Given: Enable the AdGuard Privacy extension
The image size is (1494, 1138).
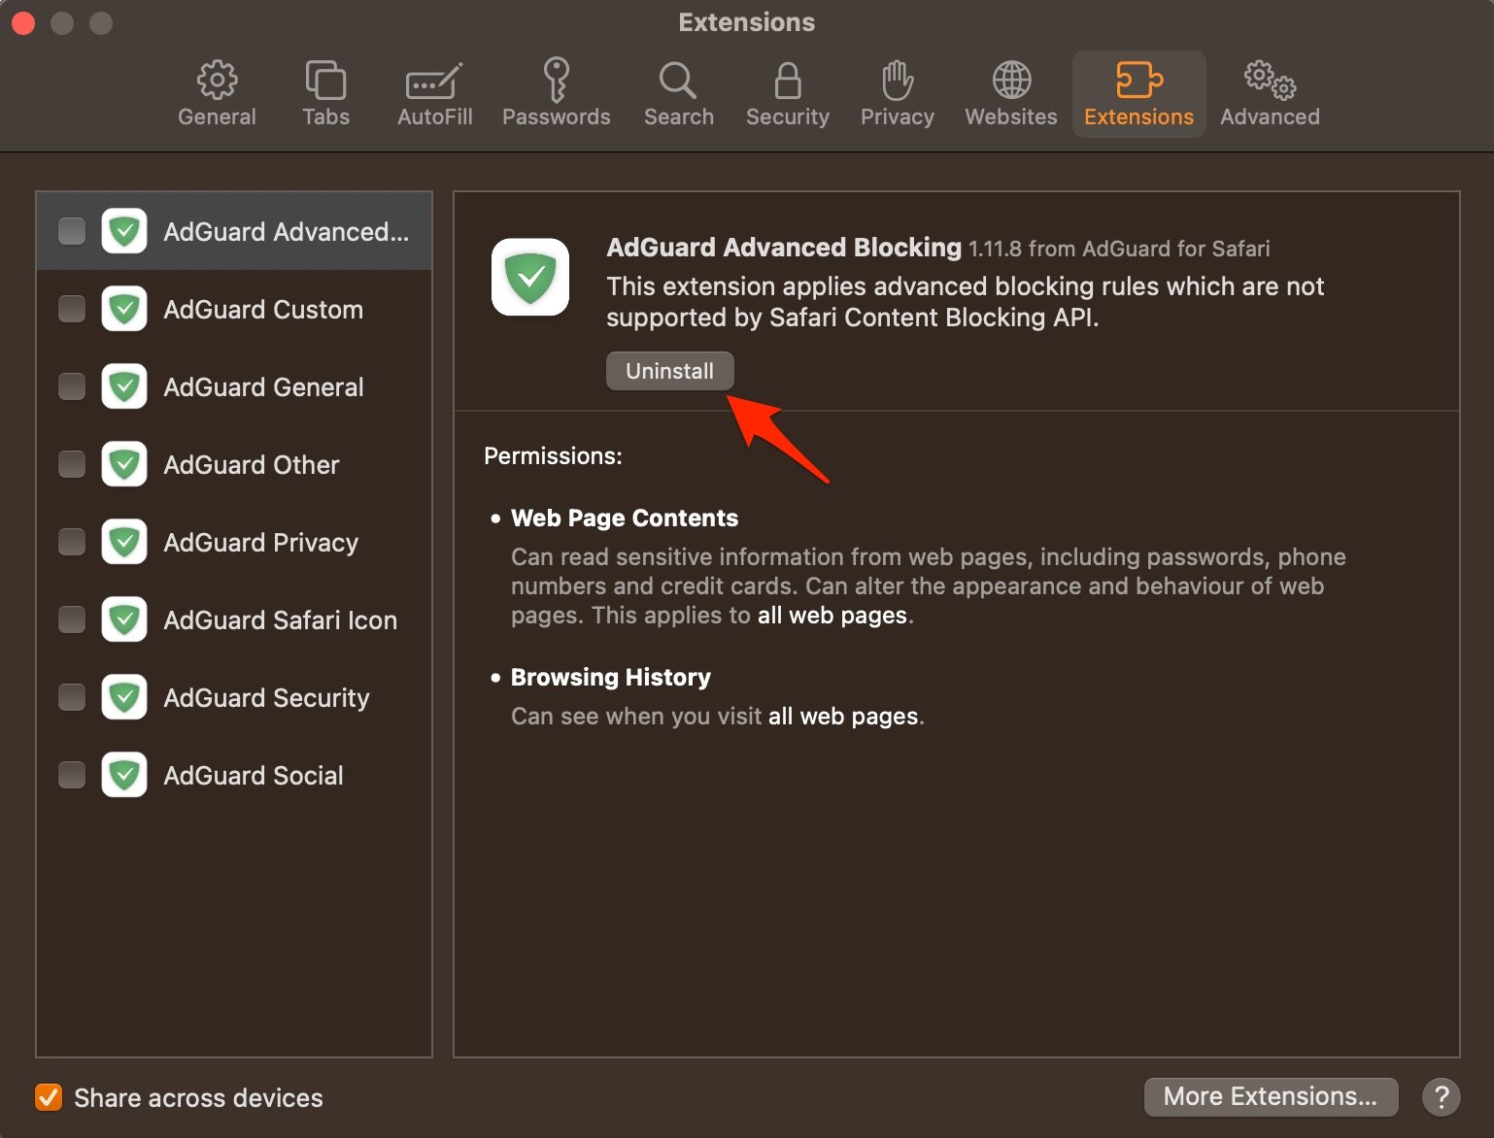Looking at the screenshot, I should (x=71, y=541).
